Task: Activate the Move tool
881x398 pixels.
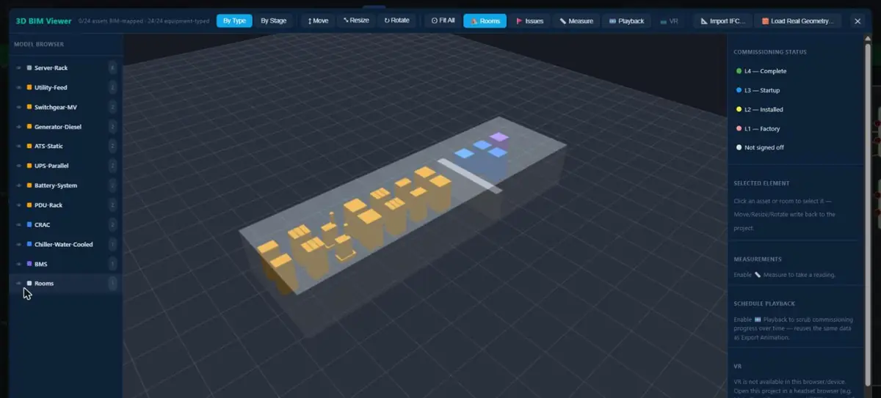Action: (318, 21)
